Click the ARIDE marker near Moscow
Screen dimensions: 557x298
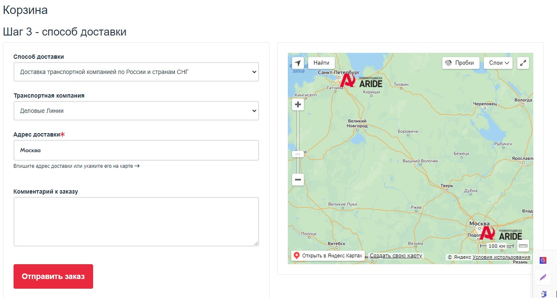point(488,233)
